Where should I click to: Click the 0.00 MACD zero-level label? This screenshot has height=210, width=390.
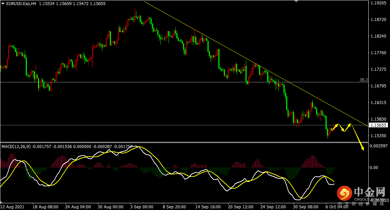coord(374,168)
